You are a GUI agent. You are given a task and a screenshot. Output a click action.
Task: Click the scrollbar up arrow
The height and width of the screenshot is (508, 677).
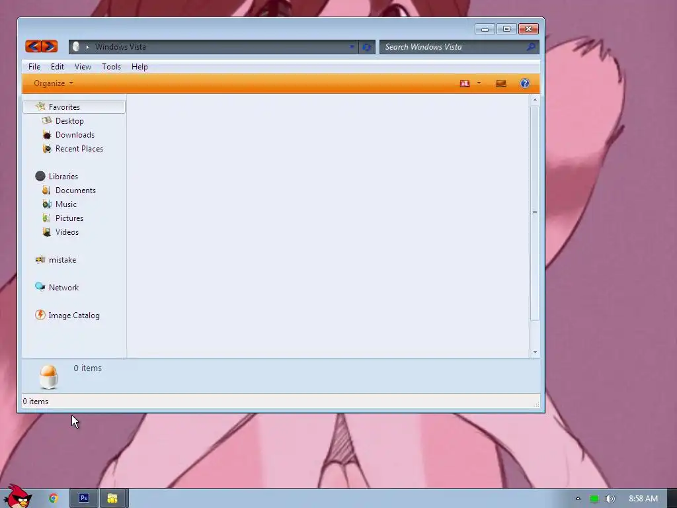[535, 100]
